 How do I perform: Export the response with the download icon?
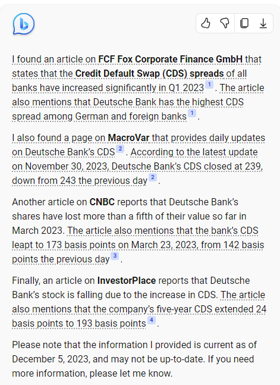pos(263,23)
